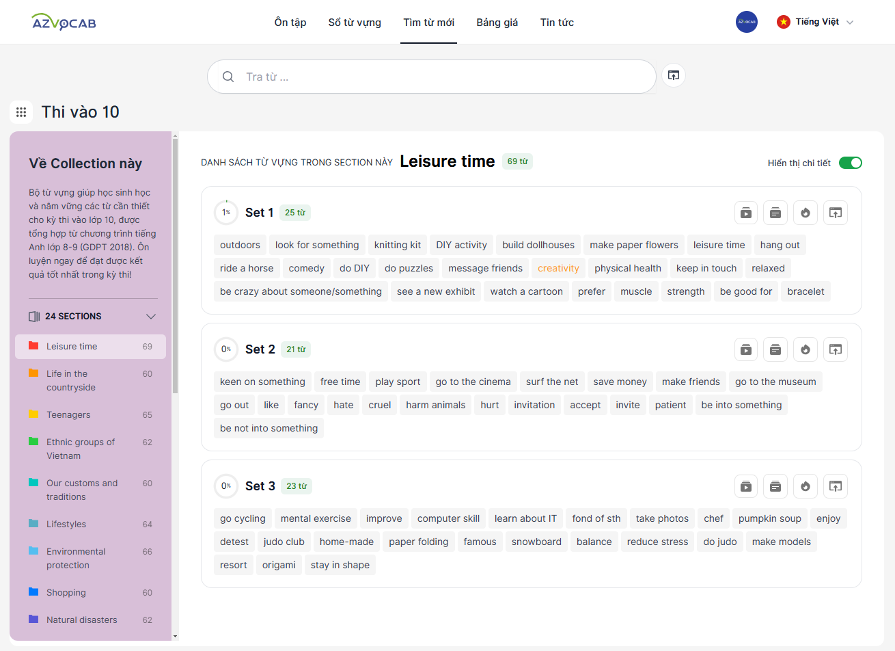Image resolution: width=895 pixels, height=651 pixels.
Task: Open the word chip outdoors
Action: coord(240,245)
